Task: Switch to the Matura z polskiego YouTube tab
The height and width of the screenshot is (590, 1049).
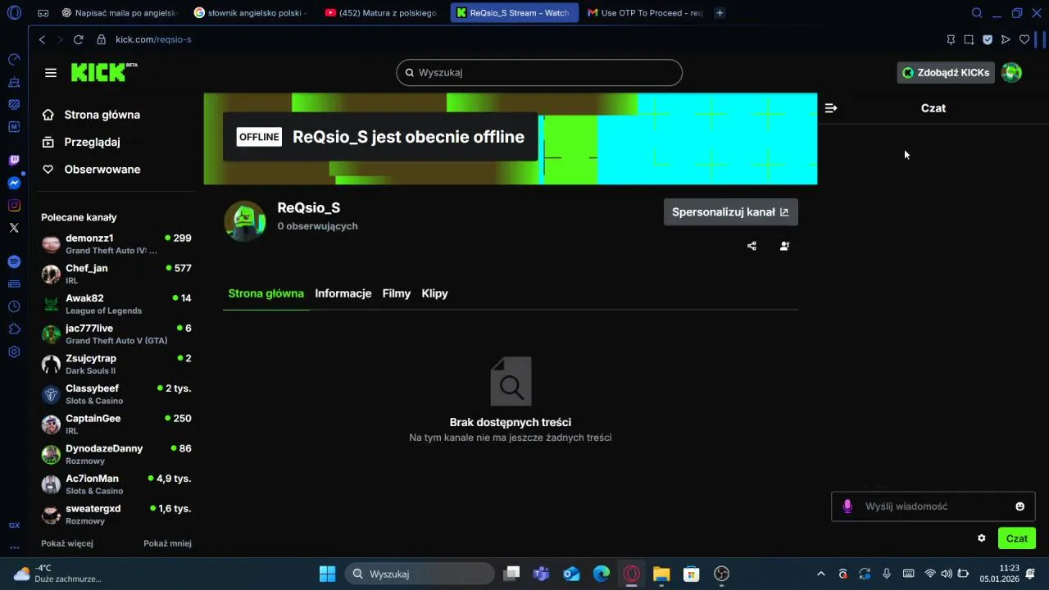Action: coord(382,13)
